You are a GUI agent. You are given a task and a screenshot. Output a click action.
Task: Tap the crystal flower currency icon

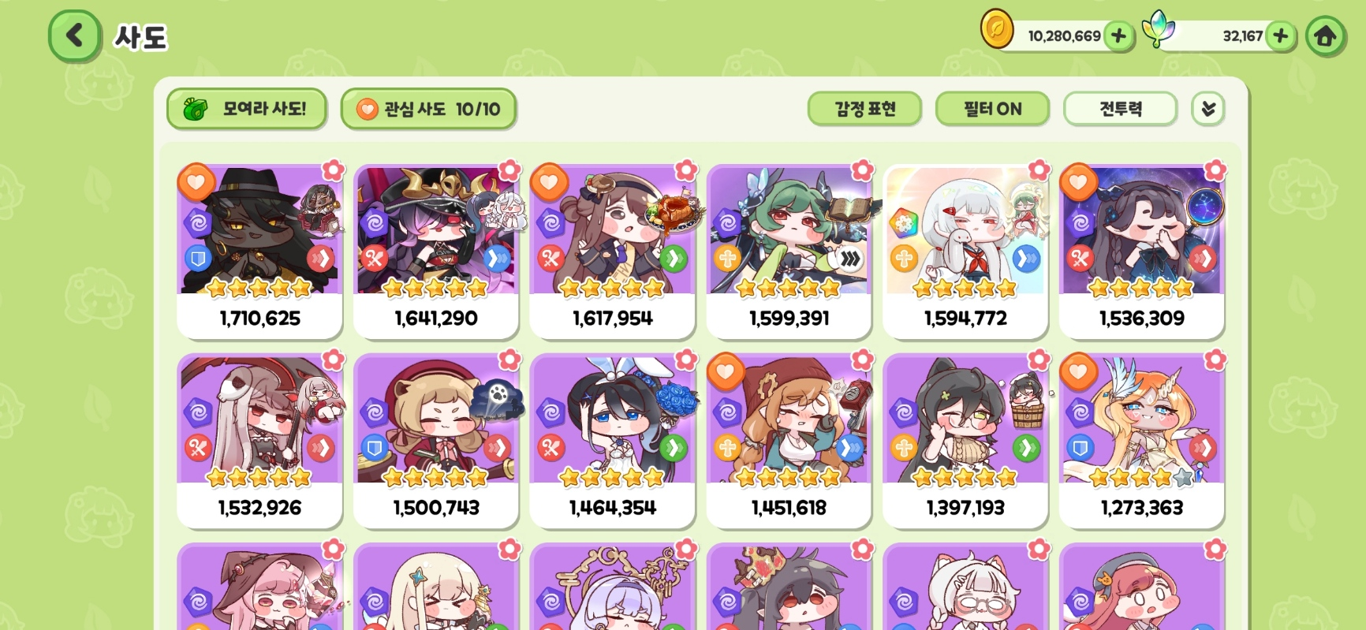pos(1159,28)
